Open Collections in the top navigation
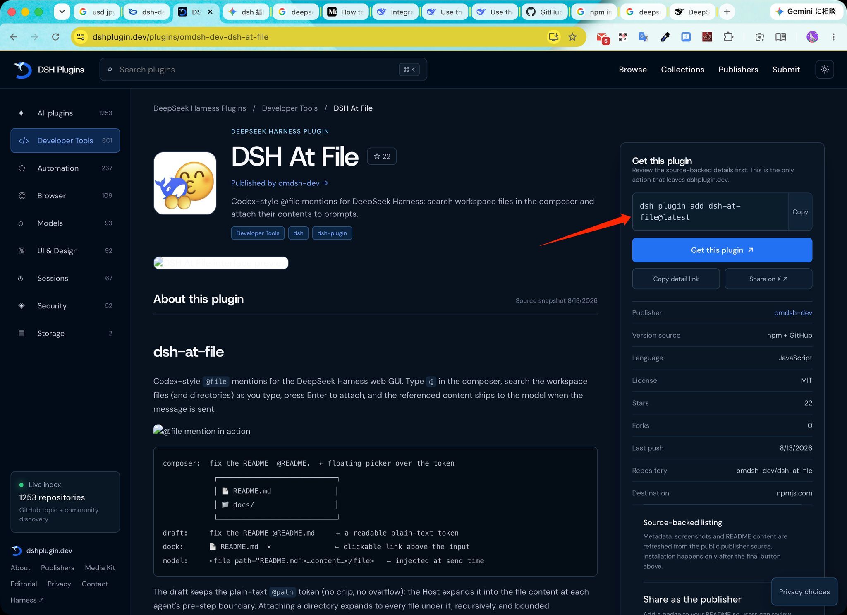The width and height of the screenshot is (847, 615). (x=682, y=70)
